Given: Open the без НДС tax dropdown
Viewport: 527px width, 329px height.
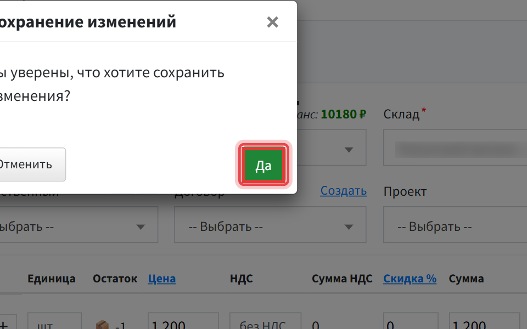Looking at the screenshot, I should point(265,322).
